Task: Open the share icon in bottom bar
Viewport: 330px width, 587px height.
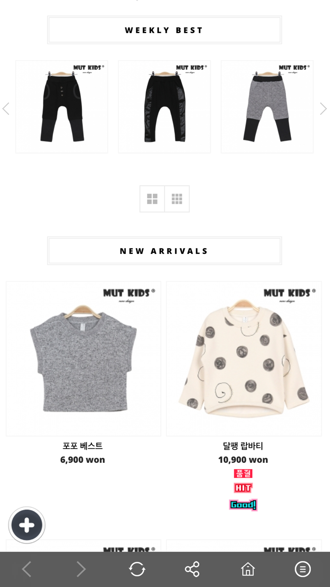Action: pos(192,569)
